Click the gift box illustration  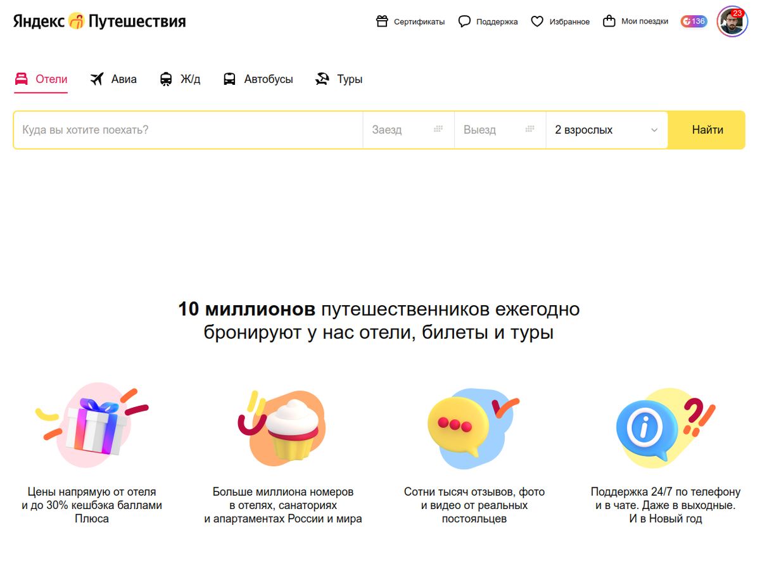(x=92, y=425)
